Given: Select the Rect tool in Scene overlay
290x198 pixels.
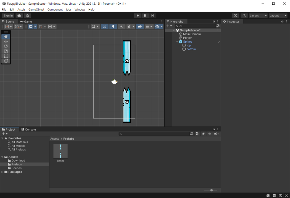Looking at the screenshot, I should click(6, 56).
